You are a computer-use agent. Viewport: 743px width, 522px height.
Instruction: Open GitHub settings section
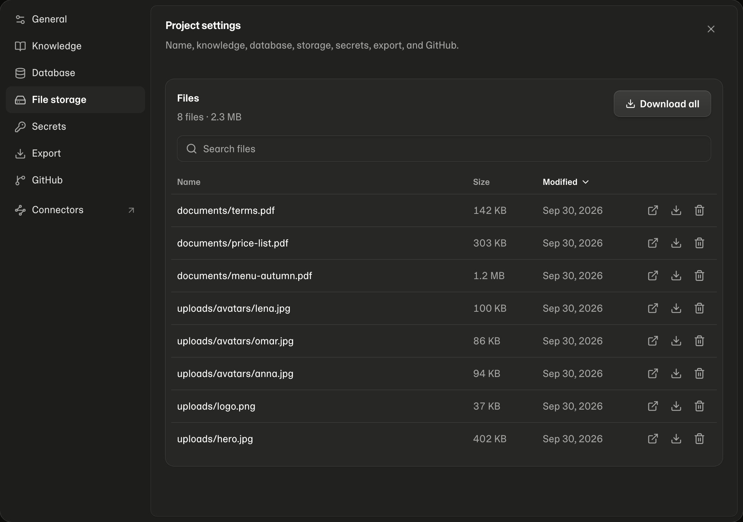(x=75, y=180)
